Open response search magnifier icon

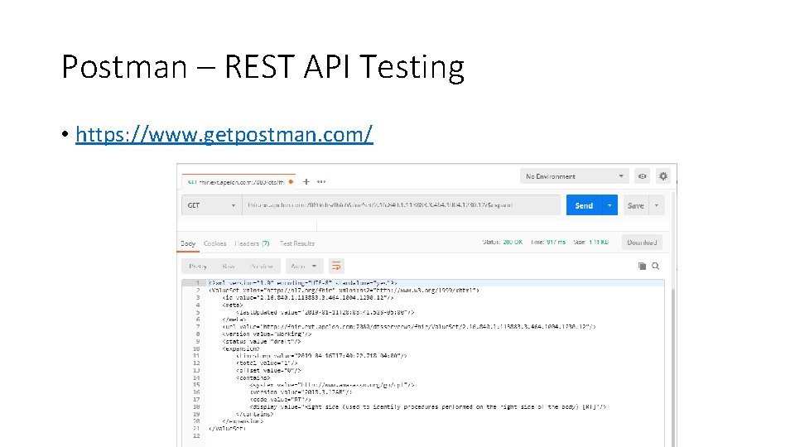click(x=656, y=266)
